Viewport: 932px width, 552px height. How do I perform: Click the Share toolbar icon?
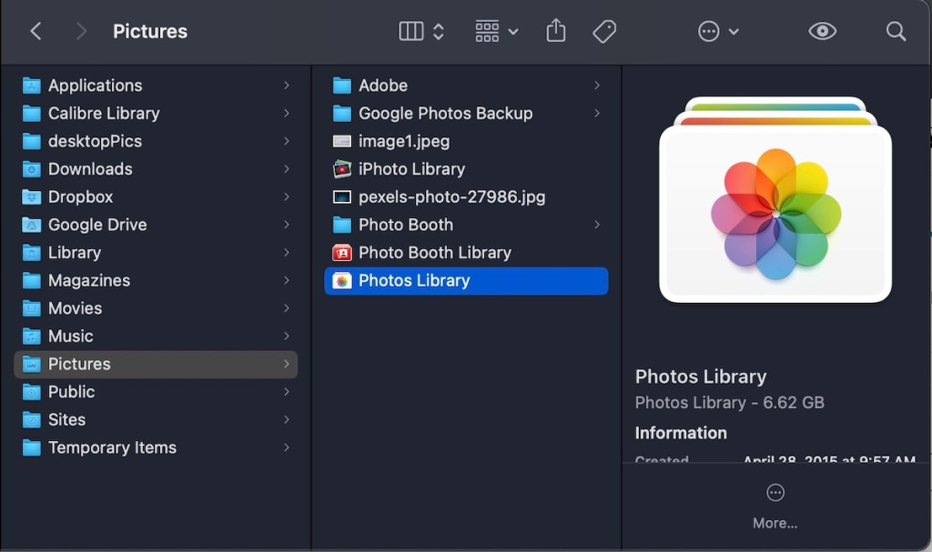[556, 31]
